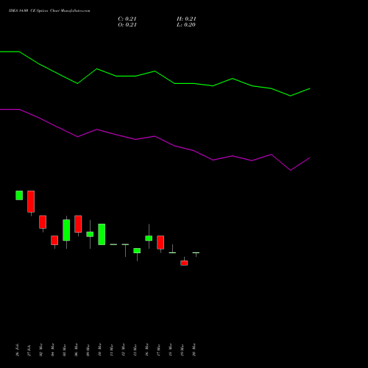
Task: Click the small green candle for 09 Mar
Action: 90,234
